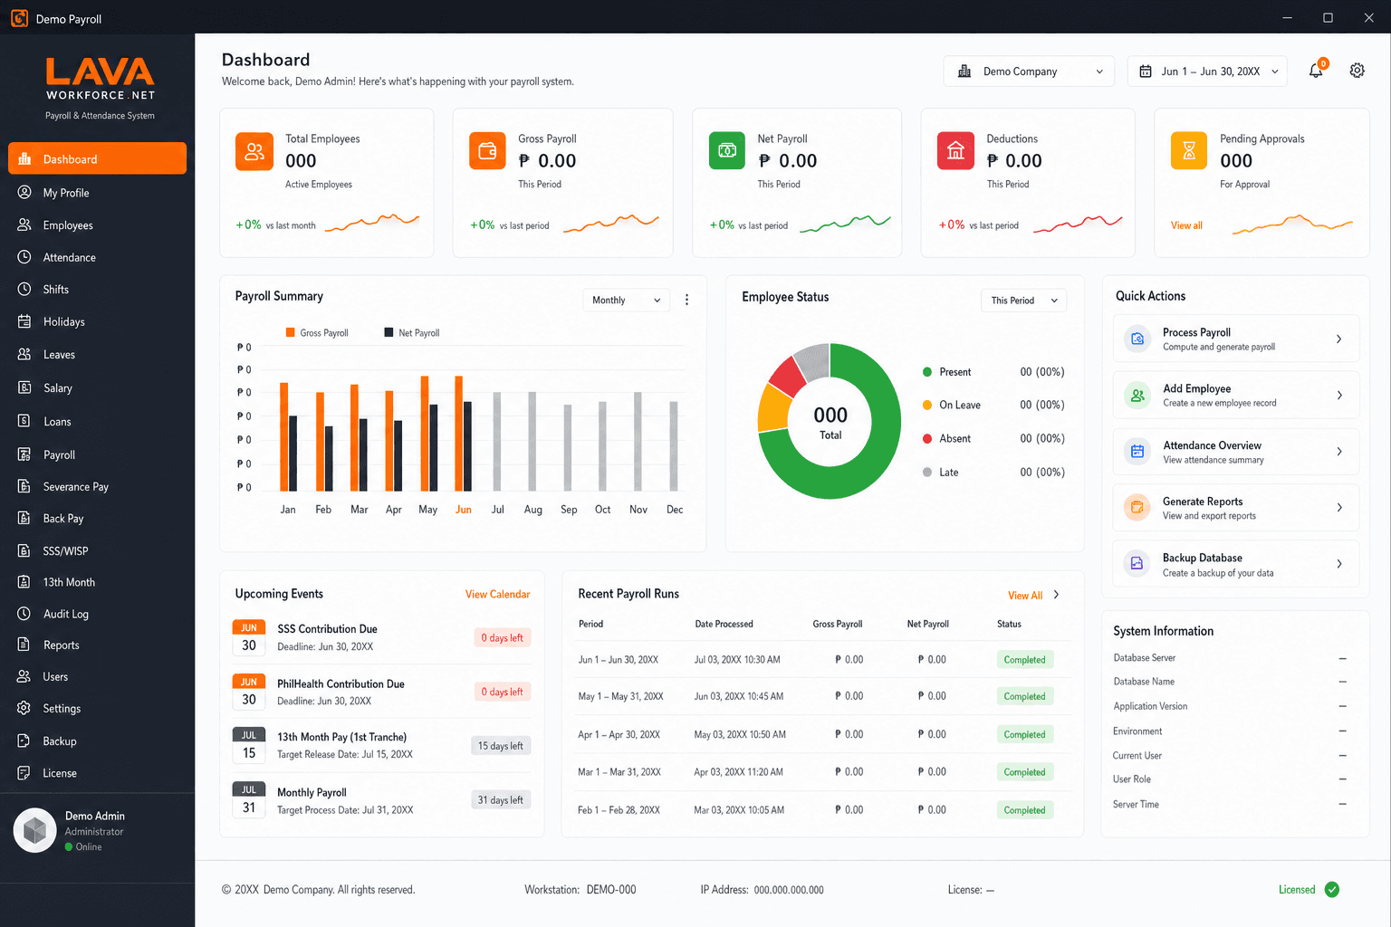1391x927 pixels.
Task: Expand Add Employee chevron arrow
Action: (1339, 395)
